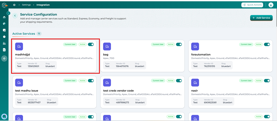Click Integration in the breadcrumb
277x121 pixels.
point(43,5)
